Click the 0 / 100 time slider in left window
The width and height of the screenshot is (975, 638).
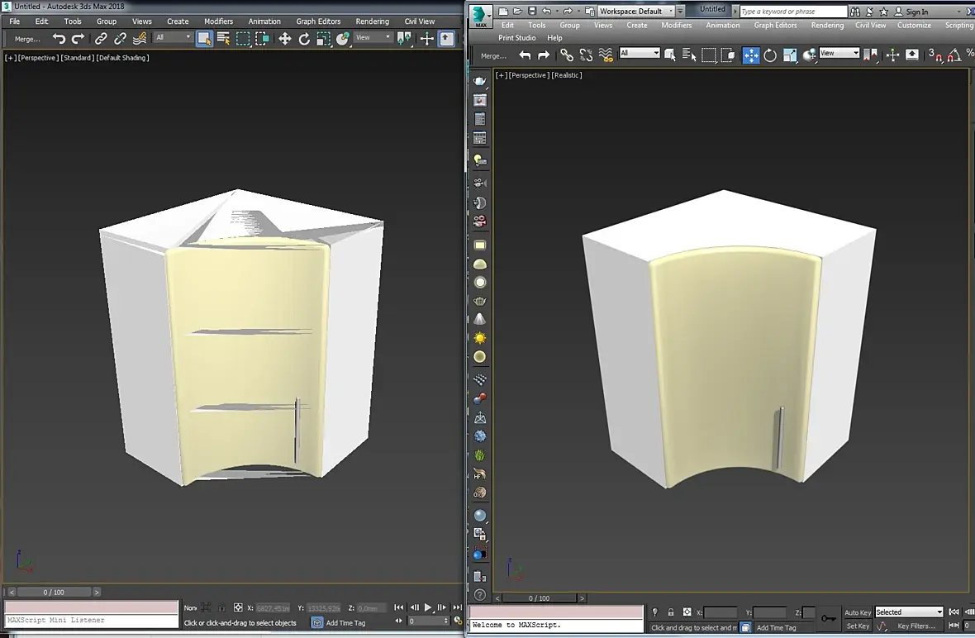[x=54, y=593]
